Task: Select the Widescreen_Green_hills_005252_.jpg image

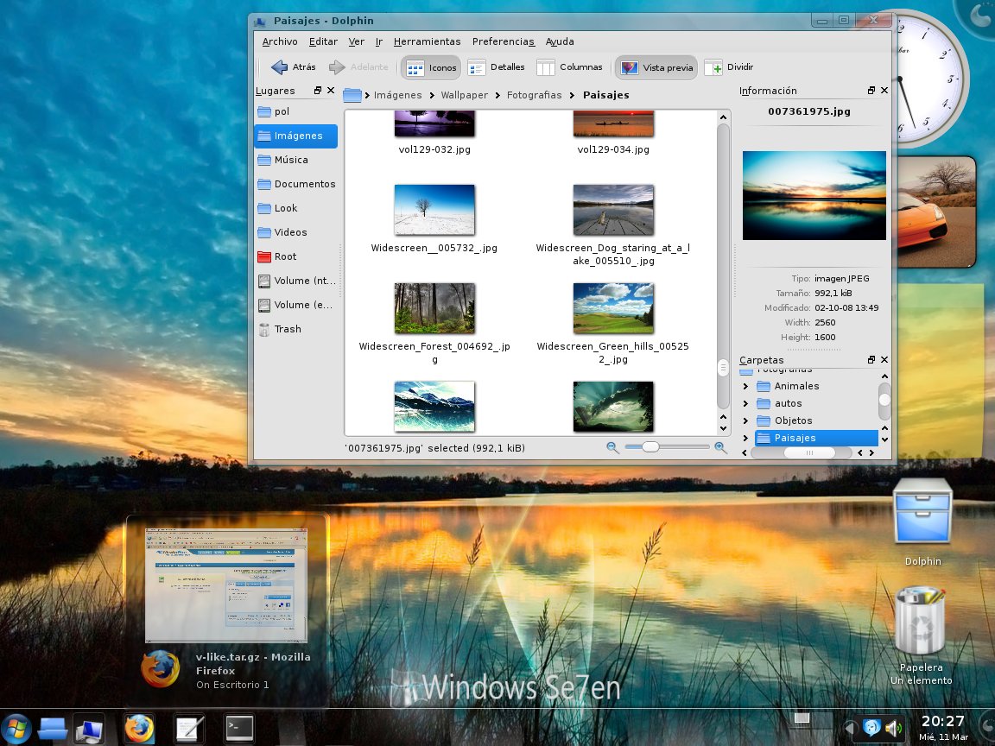Action: tap(613, 308)
